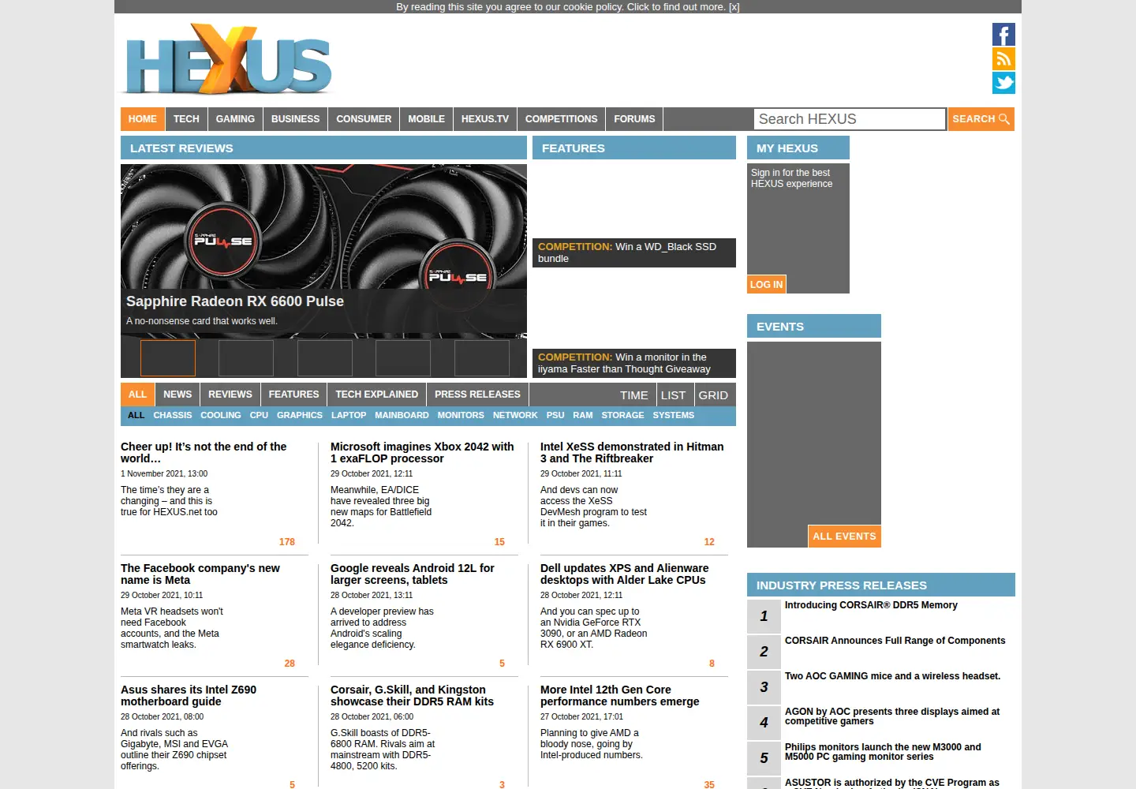Select the HEXUS.TV menu item
The image size is (1136, 789).
(485, 119)
